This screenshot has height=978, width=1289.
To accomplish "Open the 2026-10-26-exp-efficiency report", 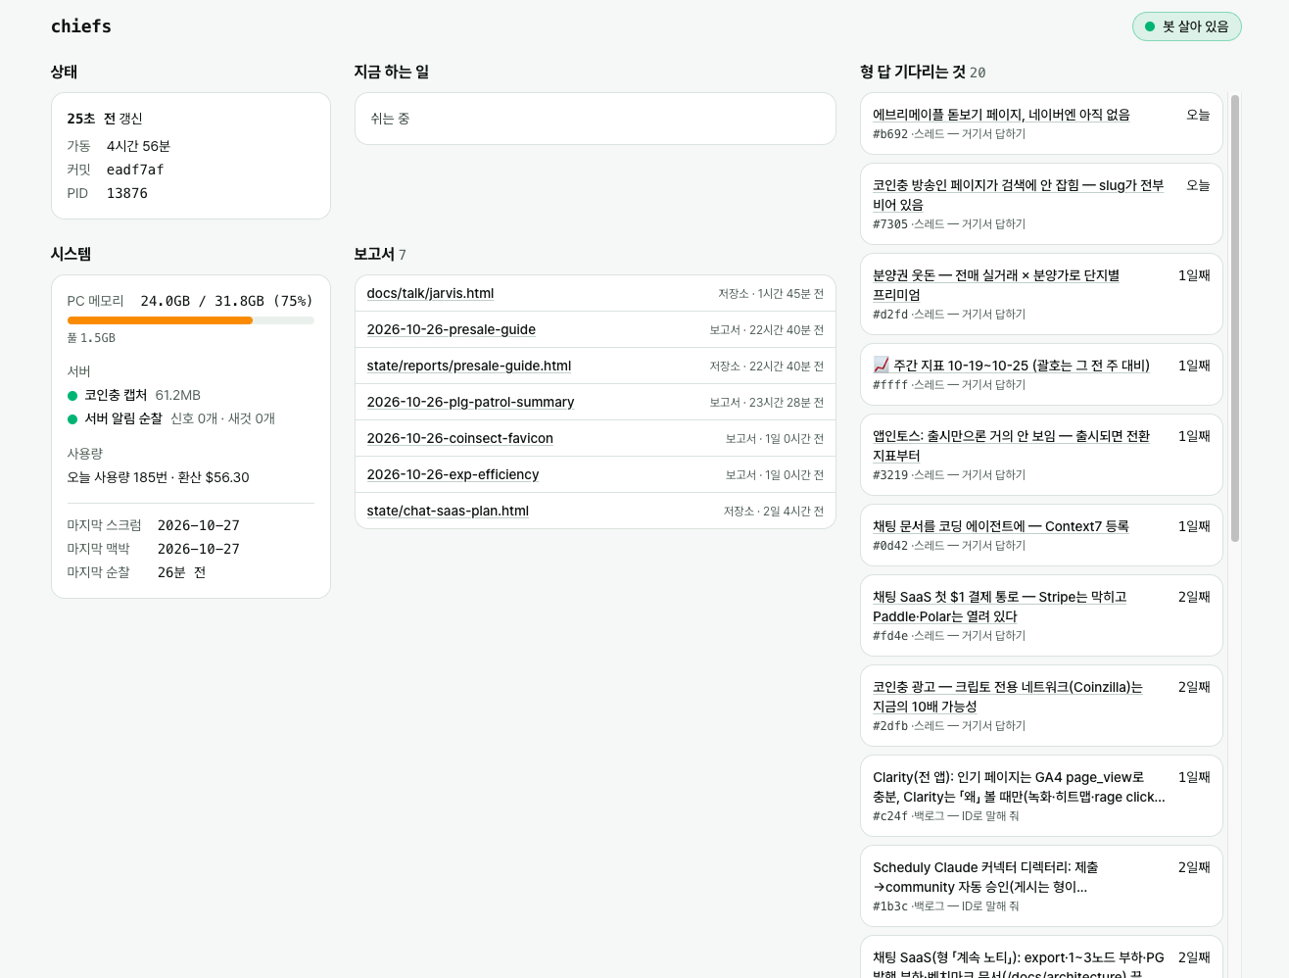I will (454, 474).
